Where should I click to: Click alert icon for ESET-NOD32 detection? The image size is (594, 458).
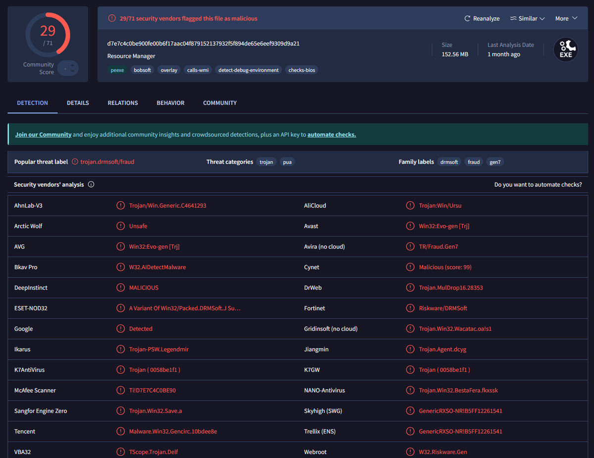[x=120, y=308]
